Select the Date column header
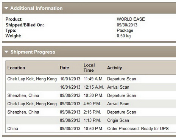This screenshot has width=176, height=140. click(x=64, y=68)
